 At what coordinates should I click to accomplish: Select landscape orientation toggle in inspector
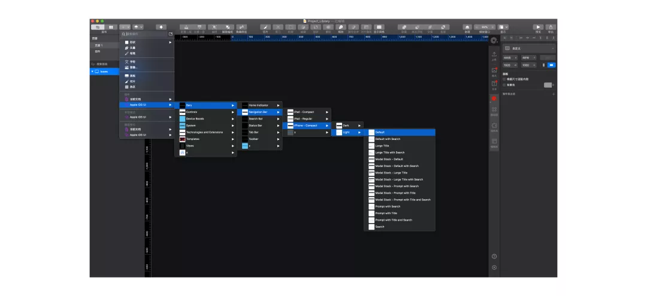552,65
